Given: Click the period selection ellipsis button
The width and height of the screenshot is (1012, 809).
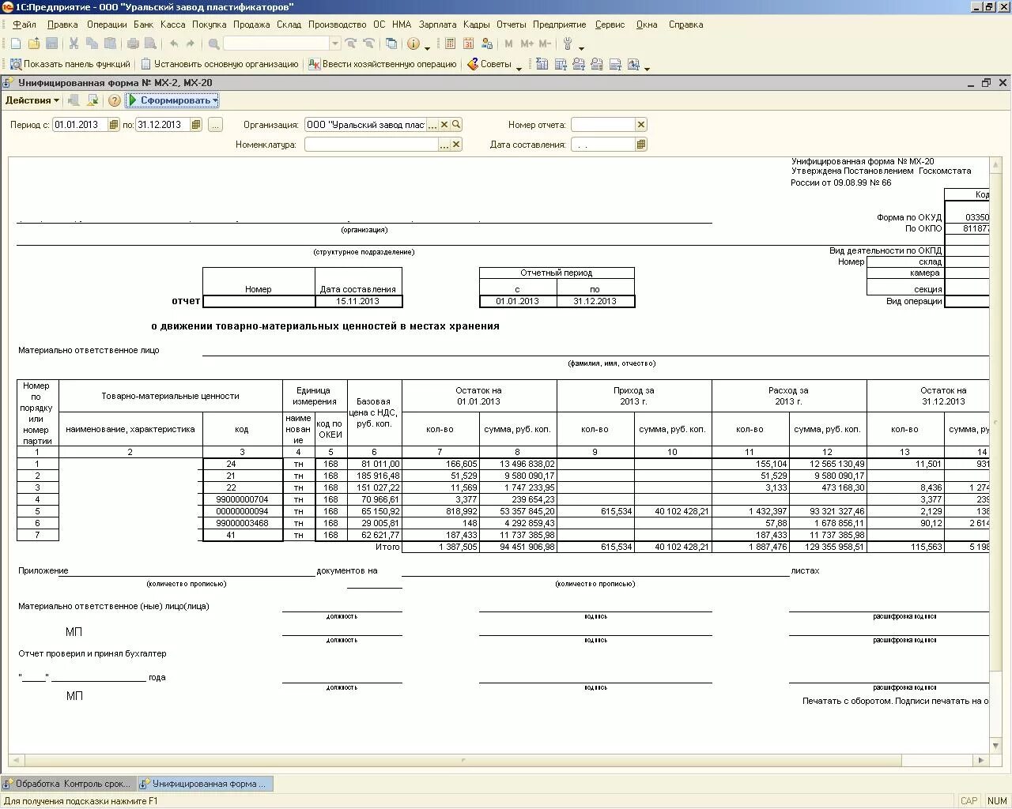Looking at the screenshot, I should (215, 125).
